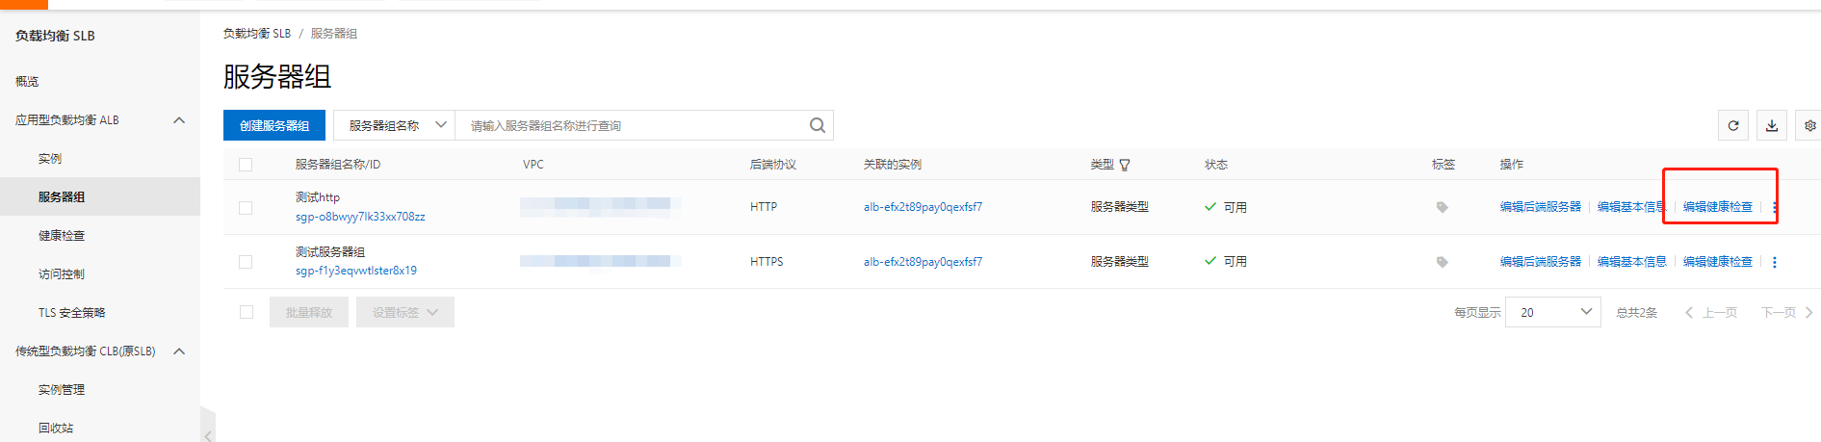Image resolution: width=1821 pixels, height=442 pixels.
Task: Open more actions menu for 测试http row
Action: click(x=1775, y=207)
